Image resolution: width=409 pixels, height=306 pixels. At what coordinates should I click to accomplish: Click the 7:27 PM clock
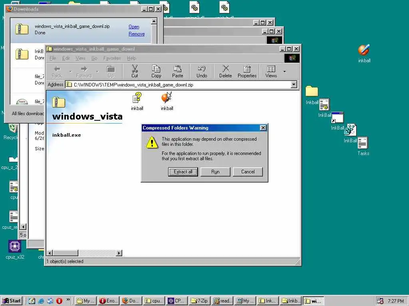pos(395,301)
